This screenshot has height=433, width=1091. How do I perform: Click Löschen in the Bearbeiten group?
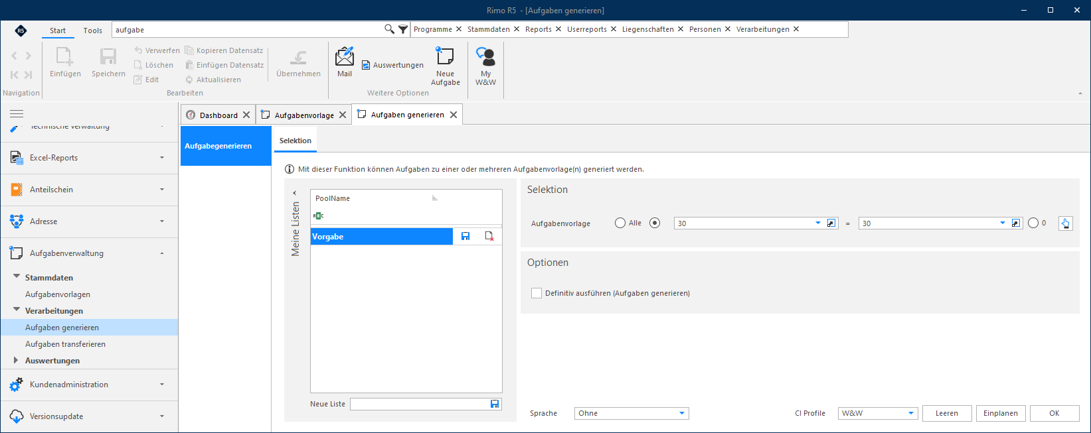(153, 65)
